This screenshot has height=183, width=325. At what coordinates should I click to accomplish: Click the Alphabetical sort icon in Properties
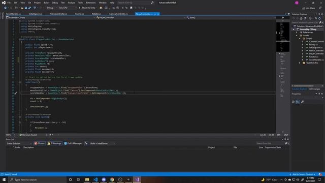[x=298, y=102]
